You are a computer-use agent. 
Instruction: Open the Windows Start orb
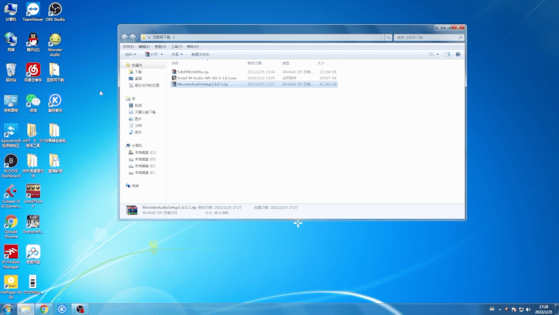(x=7, y=309)
